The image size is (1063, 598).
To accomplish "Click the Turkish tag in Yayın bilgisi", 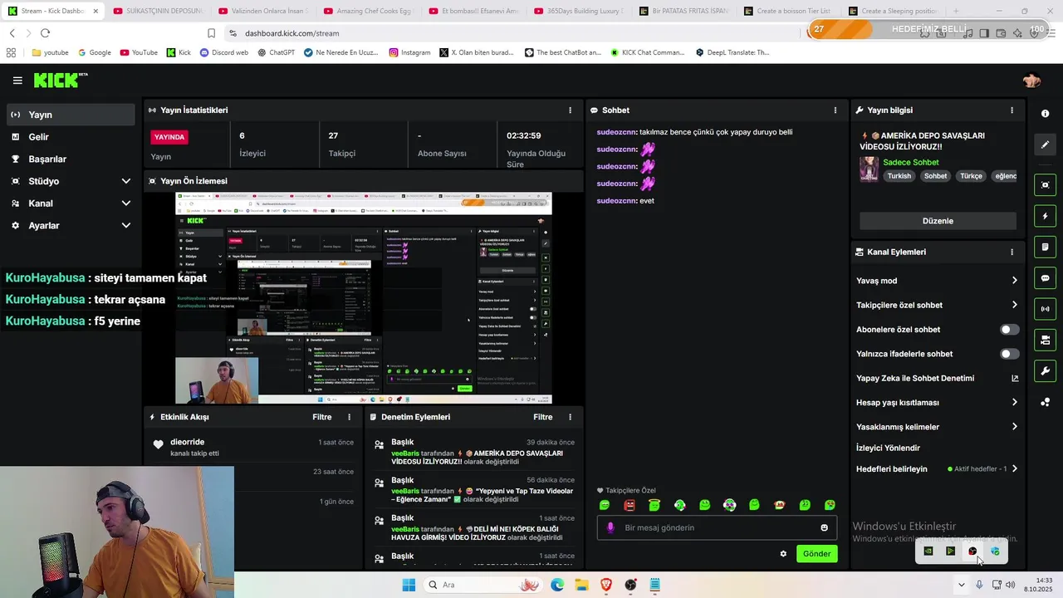I will coord(899,176).
